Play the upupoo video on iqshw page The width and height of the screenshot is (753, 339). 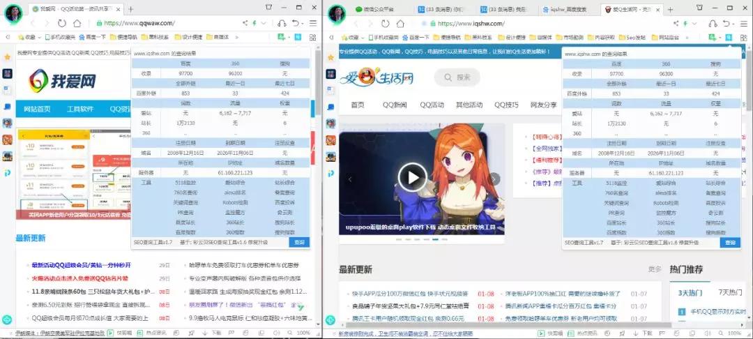coord(413,177)
